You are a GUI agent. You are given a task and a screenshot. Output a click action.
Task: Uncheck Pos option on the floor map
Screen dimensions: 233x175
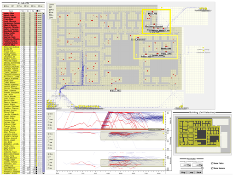coord(50,10)
